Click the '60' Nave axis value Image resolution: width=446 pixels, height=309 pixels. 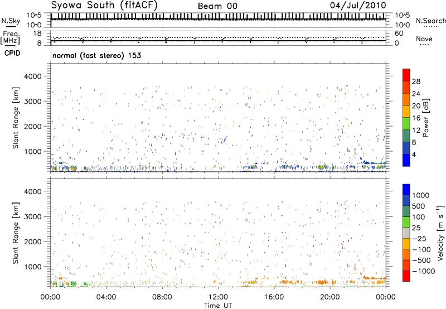399,33
